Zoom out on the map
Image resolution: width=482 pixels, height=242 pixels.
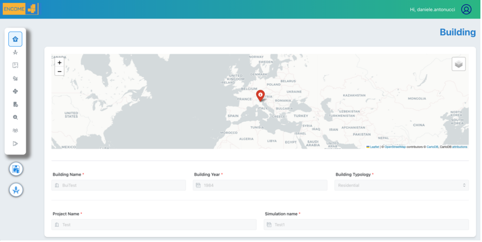coord(59,71)
